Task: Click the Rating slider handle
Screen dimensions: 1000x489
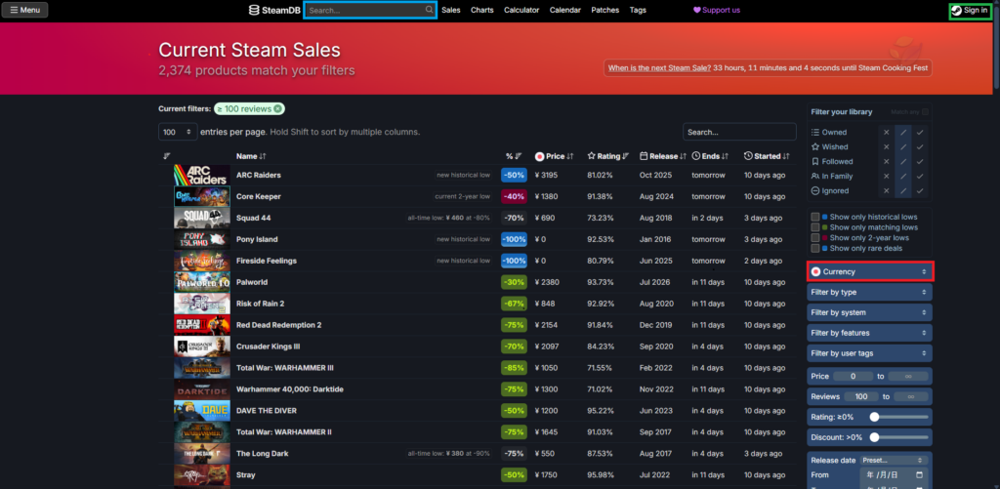Action: [x=874, y=417]
